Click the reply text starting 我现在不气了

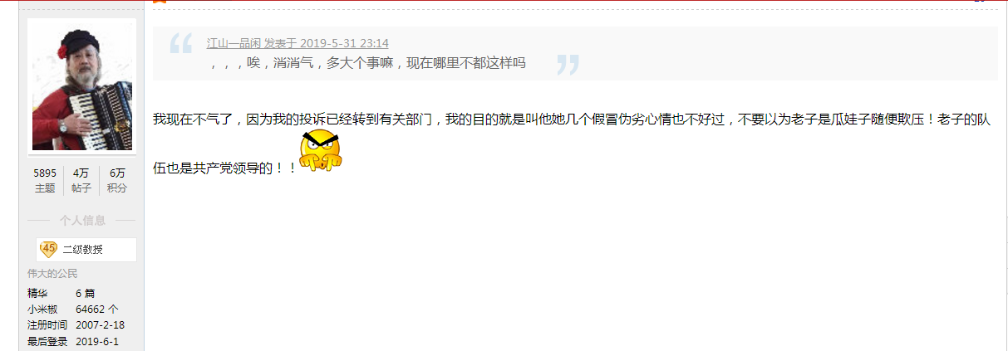coord(572,144)
